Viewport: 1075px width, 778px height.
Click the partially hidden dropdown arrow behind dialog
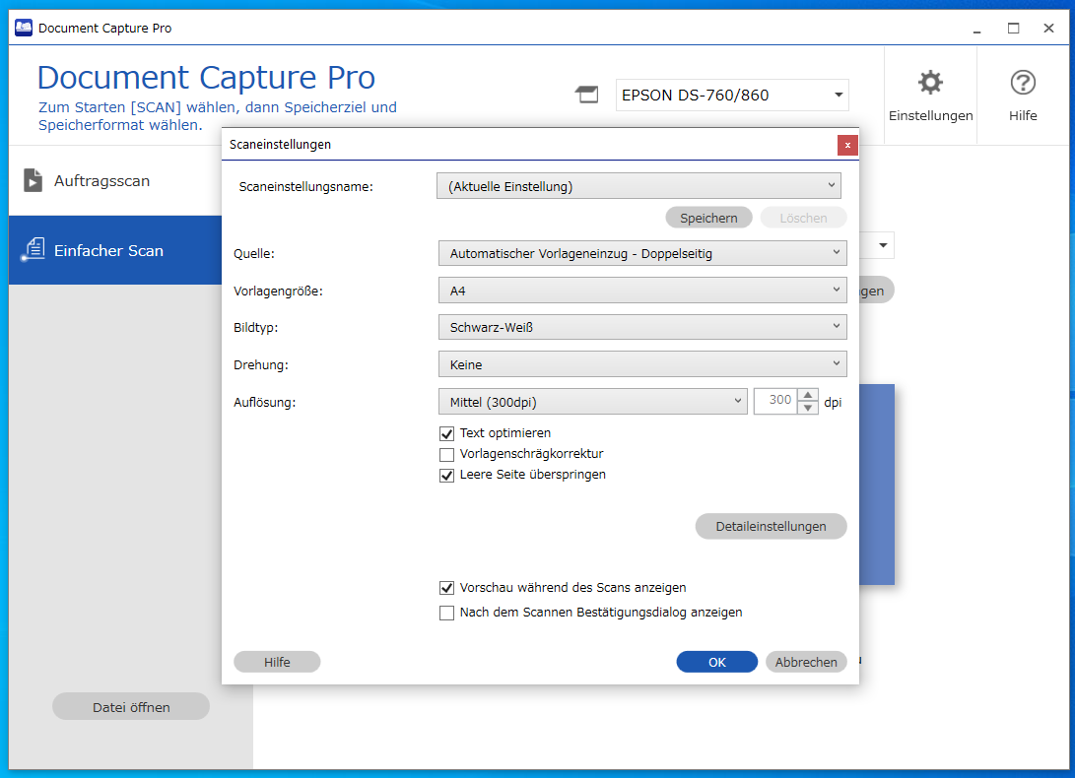coord(882,245)
